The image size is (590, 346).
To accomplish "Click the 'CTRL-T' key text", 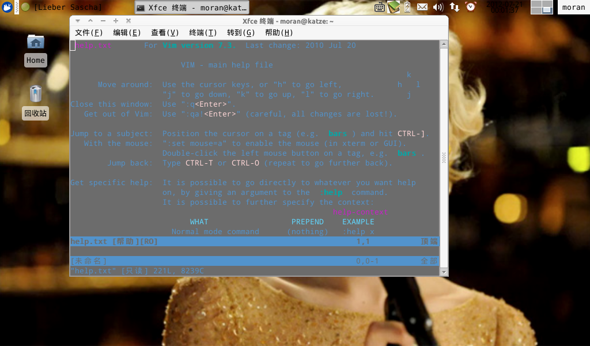I will click(x=199, y=163).
